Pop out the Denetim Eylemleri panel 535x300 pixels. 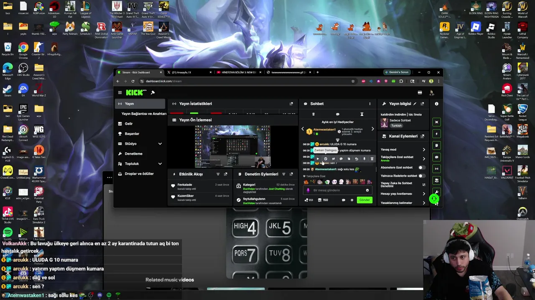pos(291,174)
